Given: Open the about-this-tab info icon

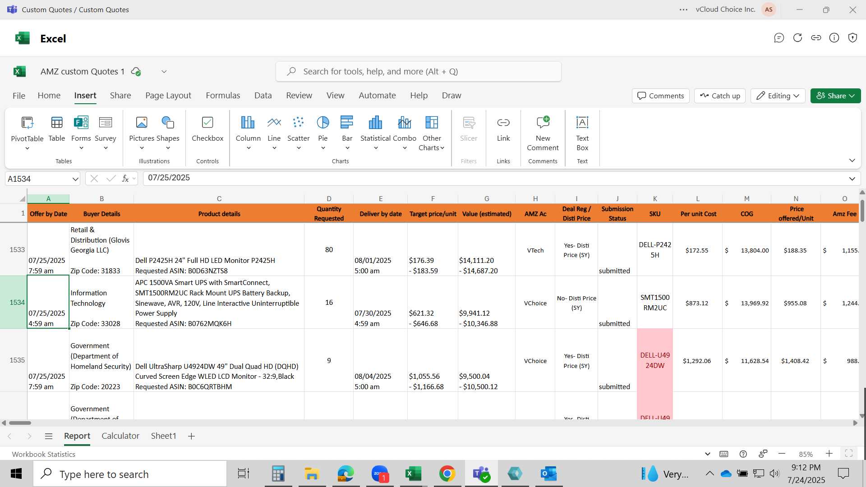Looking at the screenshot, I should click(834, 38).
